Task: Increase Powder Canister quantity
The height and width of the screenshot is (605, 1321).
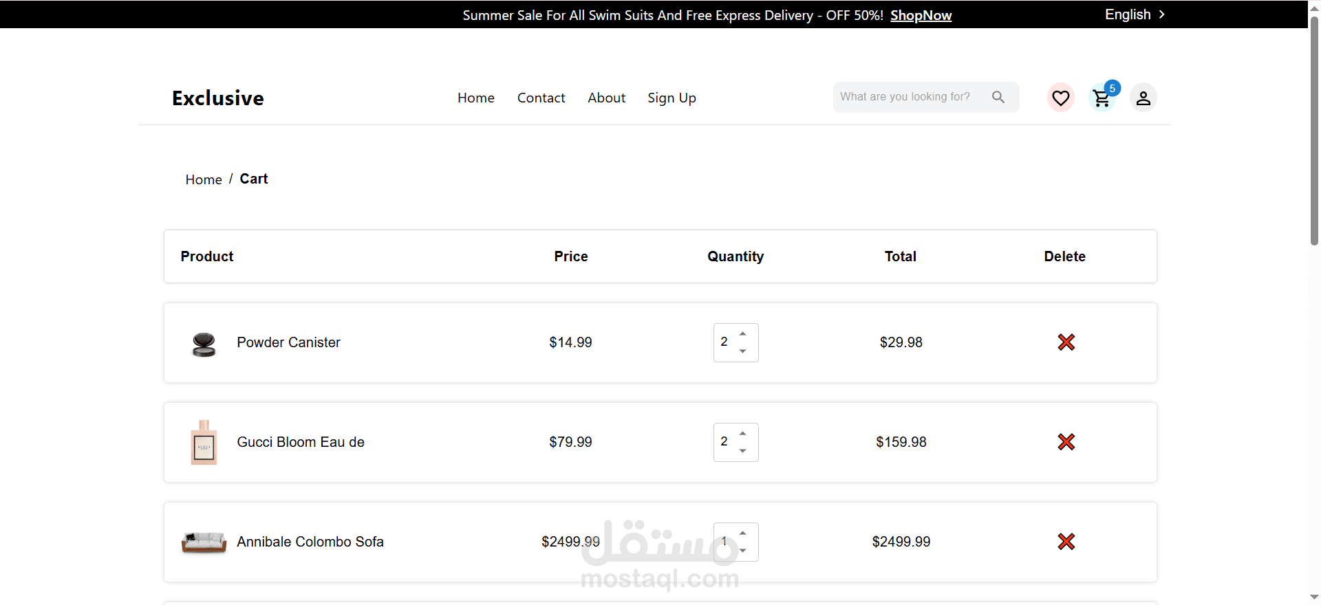Action: (743, 334)
